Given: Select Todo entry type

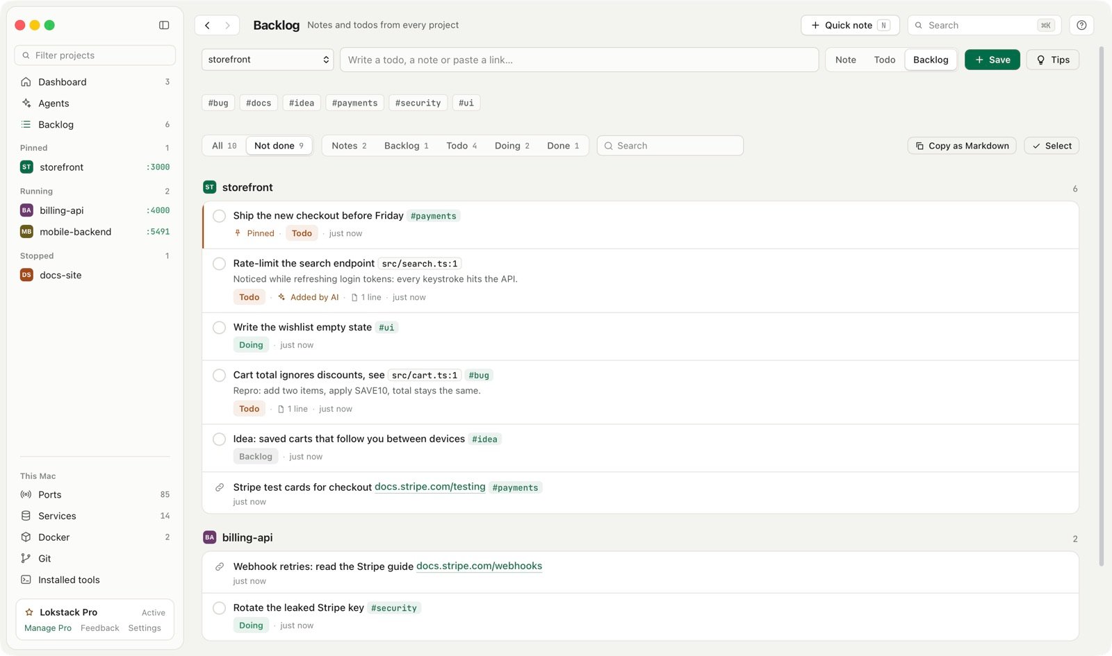Looking at the screenshot, I should tap(884, 60).
